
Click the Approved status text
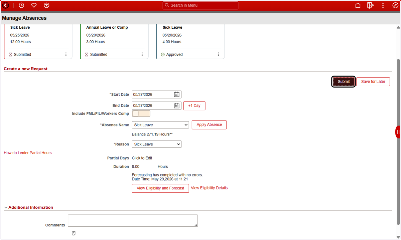[174, 55]
